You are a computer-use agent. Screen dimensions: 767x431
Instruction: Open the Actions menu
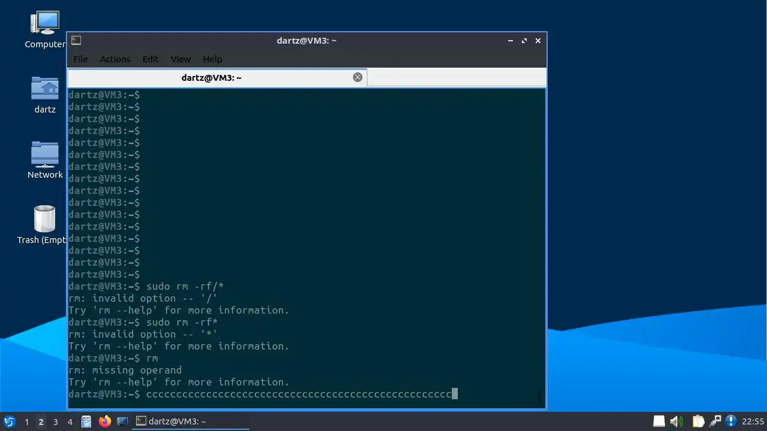click(115, 59)
